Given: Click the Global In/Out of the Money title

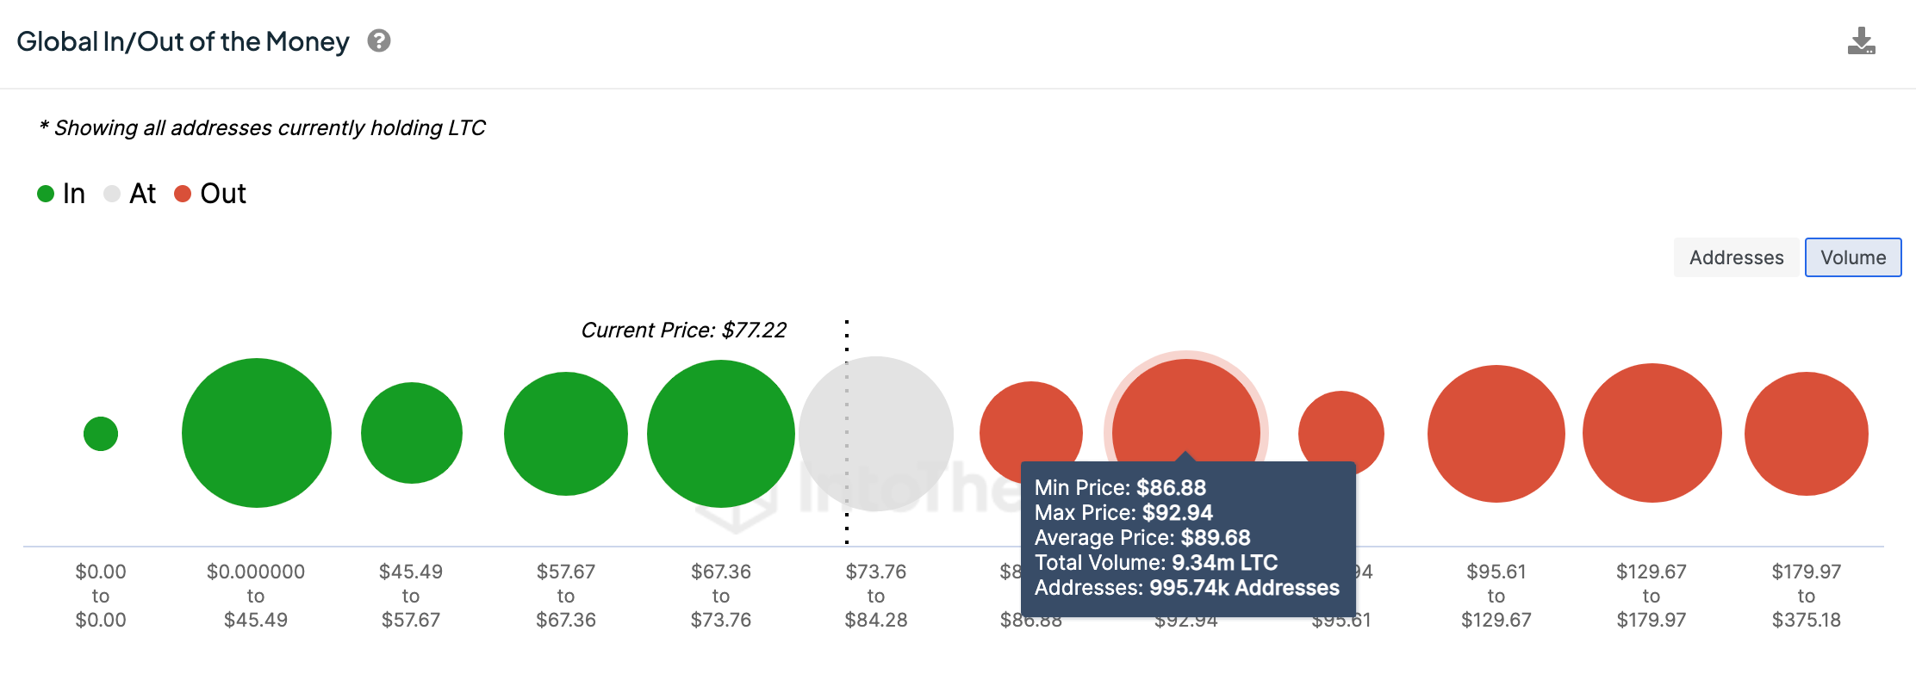Looking at the screenshot, I should point(184,40).
